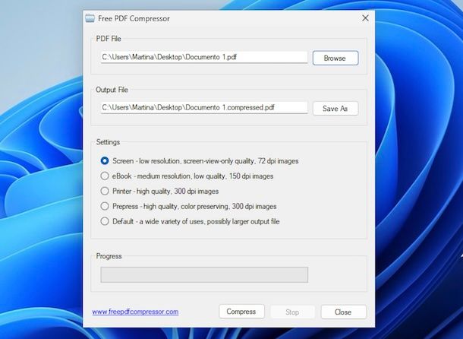Image resolution: width=463 pixels, height=339 pixels.
Task: Click the greyed-out Stop button
Action: pos(292,312)
